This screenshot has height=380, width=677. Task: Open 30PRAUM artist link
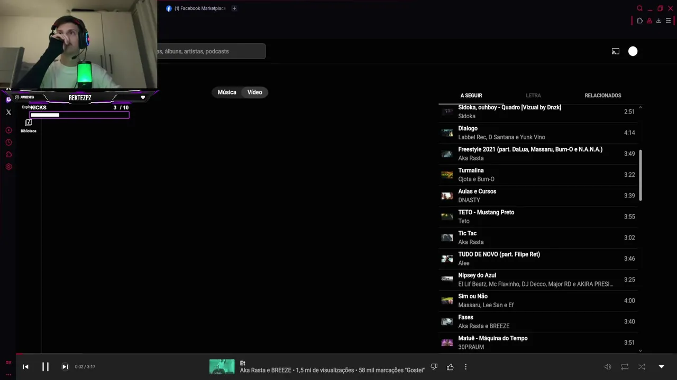[471, 347]
